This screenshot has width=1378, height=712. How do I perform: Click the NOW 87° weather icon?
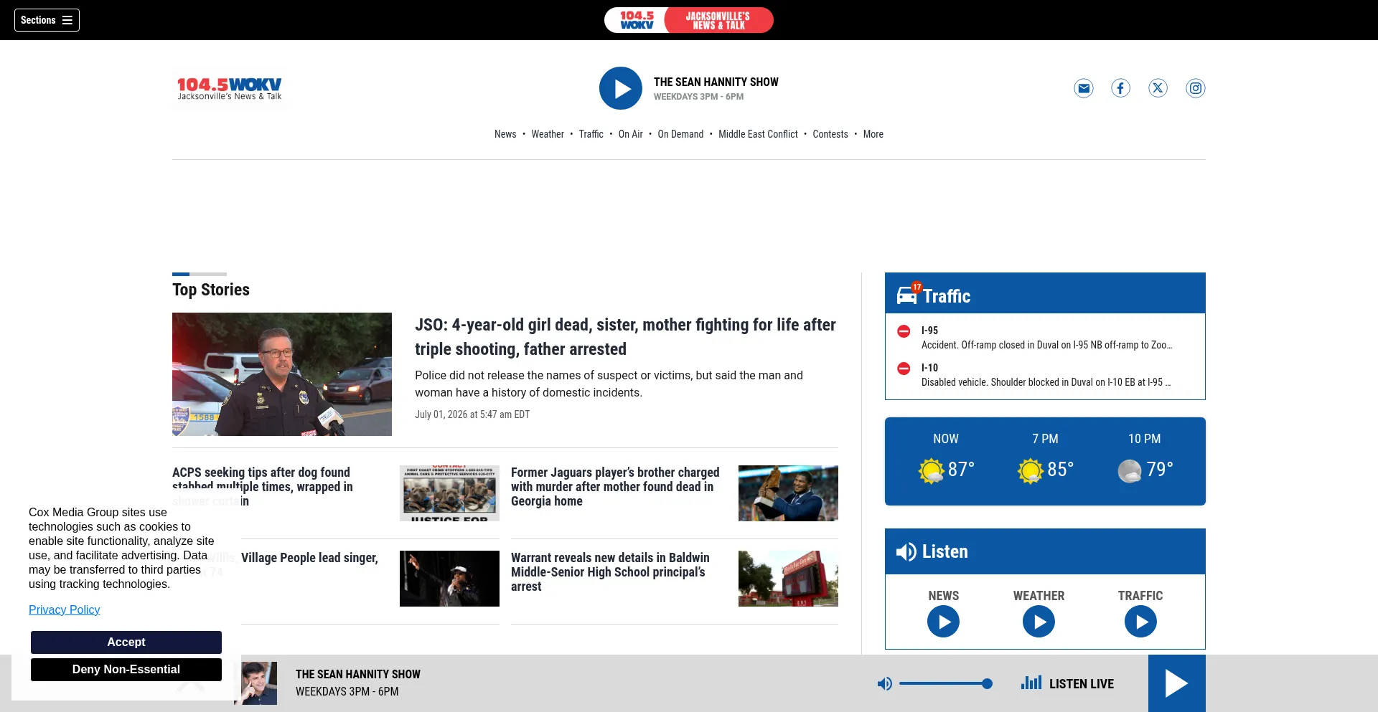pos(931,470)
